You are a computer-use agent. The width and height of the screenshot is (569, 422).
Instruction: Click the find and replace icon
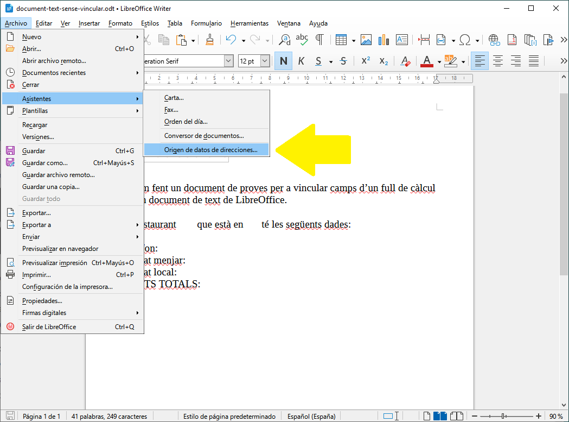[284, 40]
